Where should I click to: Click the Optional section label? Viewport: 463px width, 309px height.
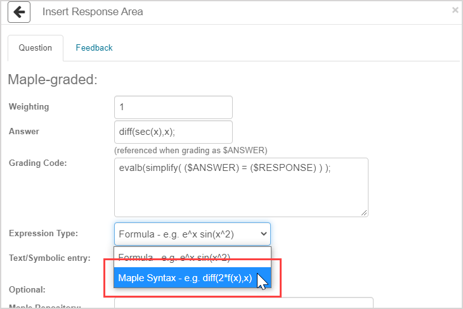(x=27, y=289)
